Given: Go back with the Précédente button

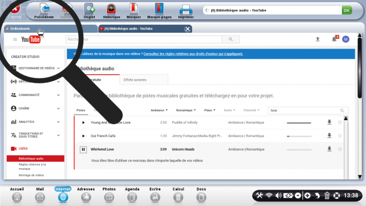Looking at the screenshot, I should [x=44, y=11].
